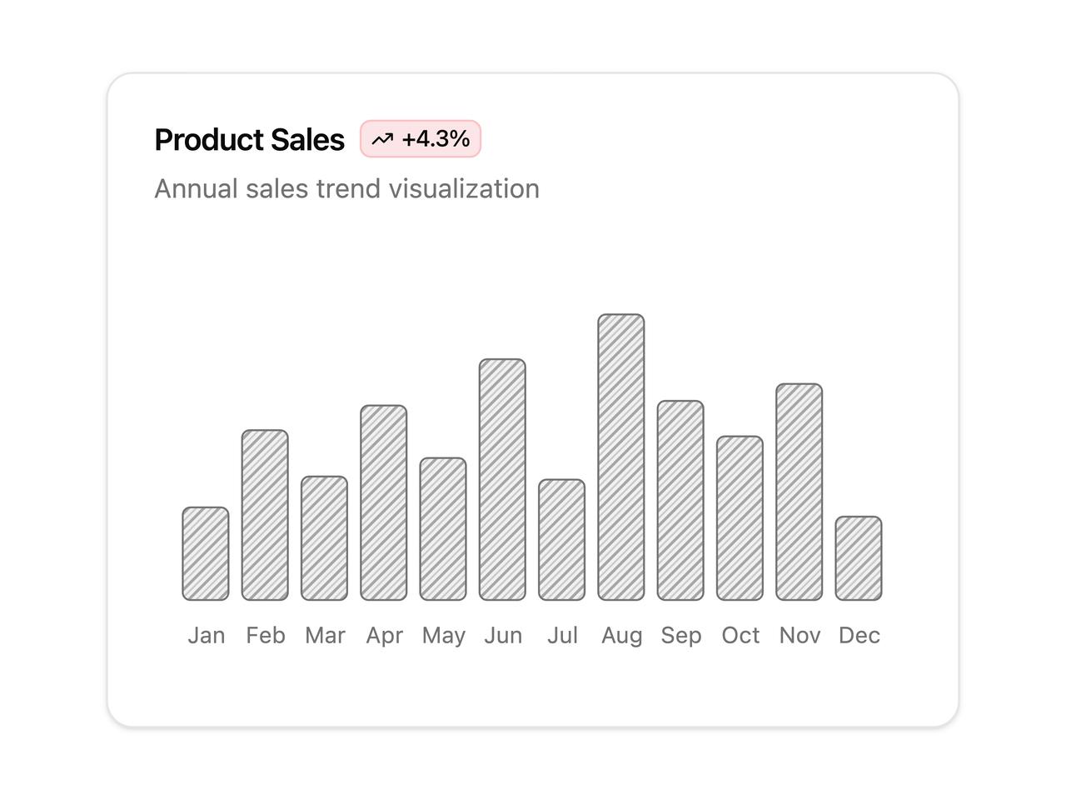Select the November bar
The height and width of the screenshot is (800, 1066).
tap(799, 492)
